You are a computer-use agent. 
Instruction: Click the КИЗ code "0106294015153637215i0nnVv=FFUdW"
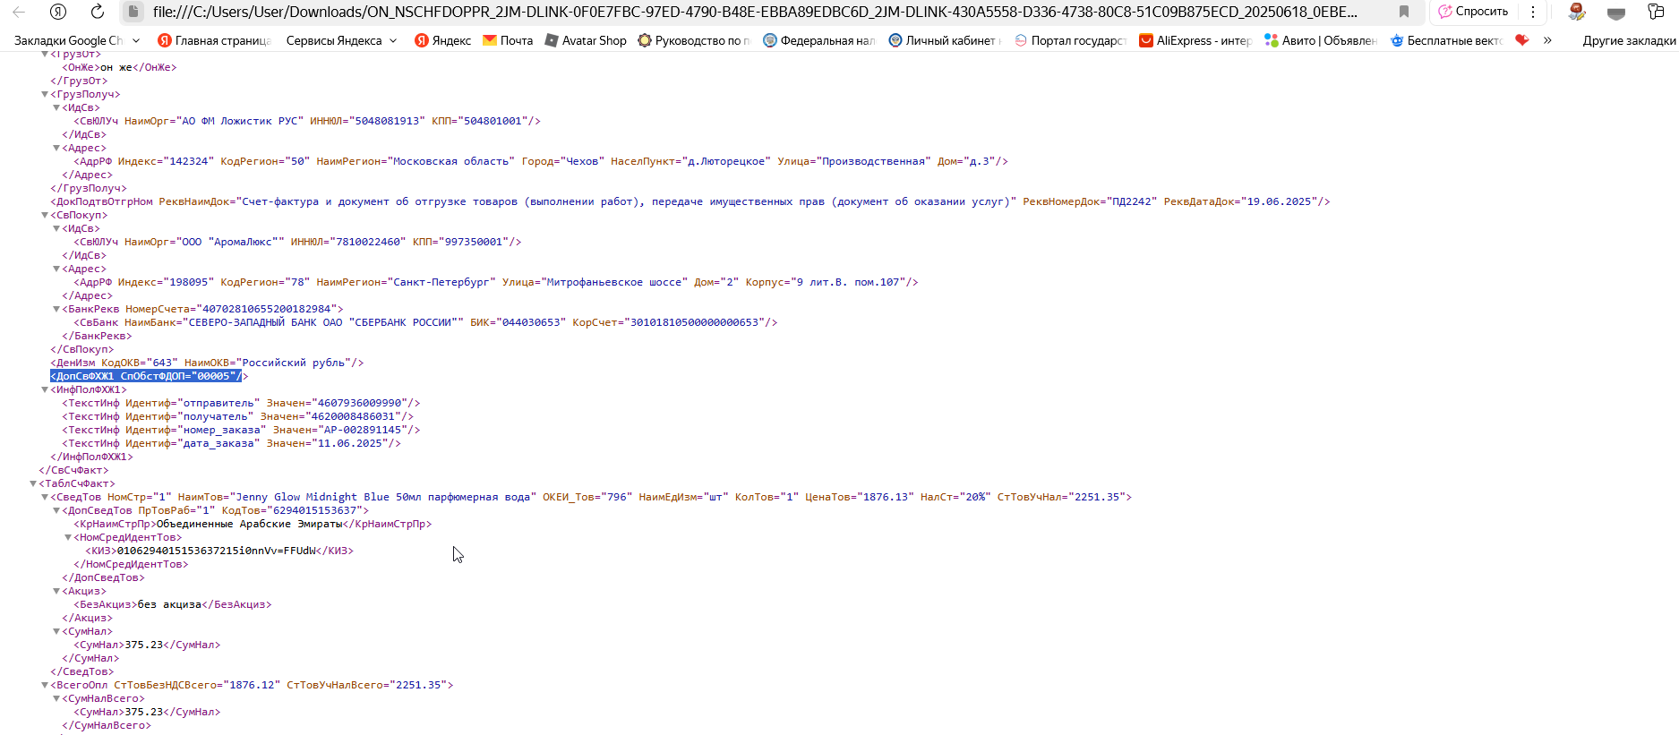click(218, 551)
